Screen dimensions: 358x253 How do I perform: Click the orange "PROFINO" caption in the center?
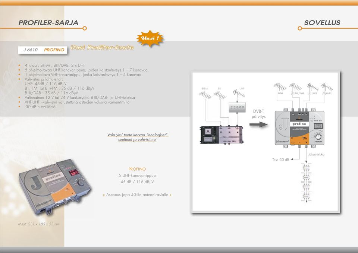[137, 169]
